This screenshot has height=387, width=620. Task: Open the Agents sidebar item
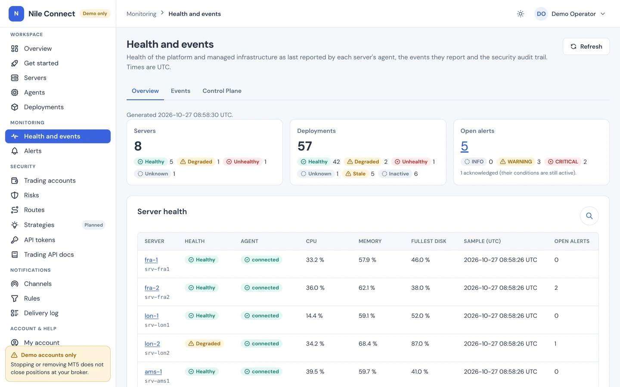58,92
